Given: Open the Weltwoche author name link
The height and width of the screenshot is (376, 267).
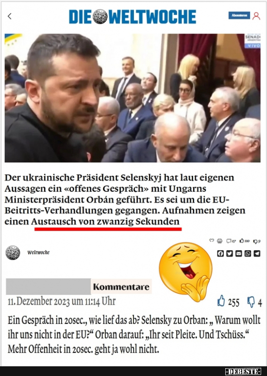Looking at the screenshot, I should (38, 253).
